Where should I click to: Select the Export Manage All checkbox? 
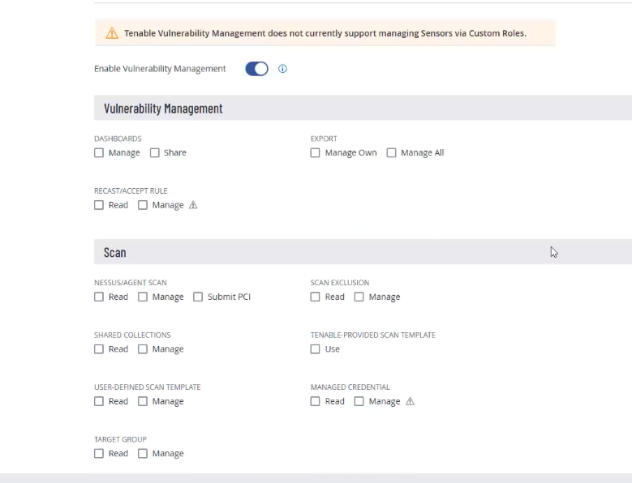click(392, 153)
